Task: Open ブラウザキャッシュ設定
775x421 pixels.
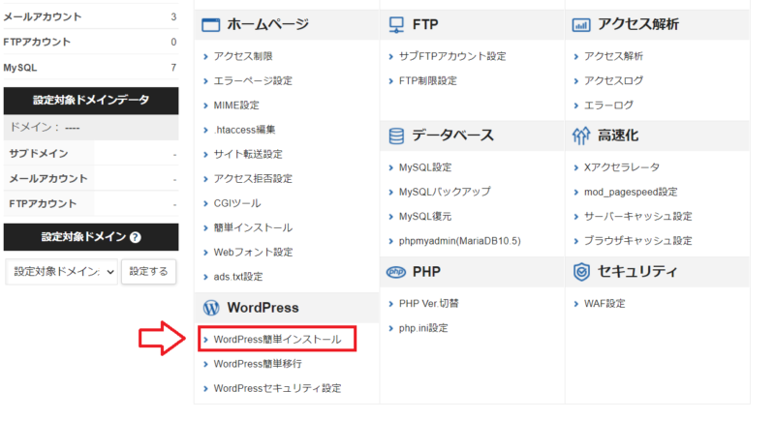Action: pyautogui.click(x=638, y=241)
